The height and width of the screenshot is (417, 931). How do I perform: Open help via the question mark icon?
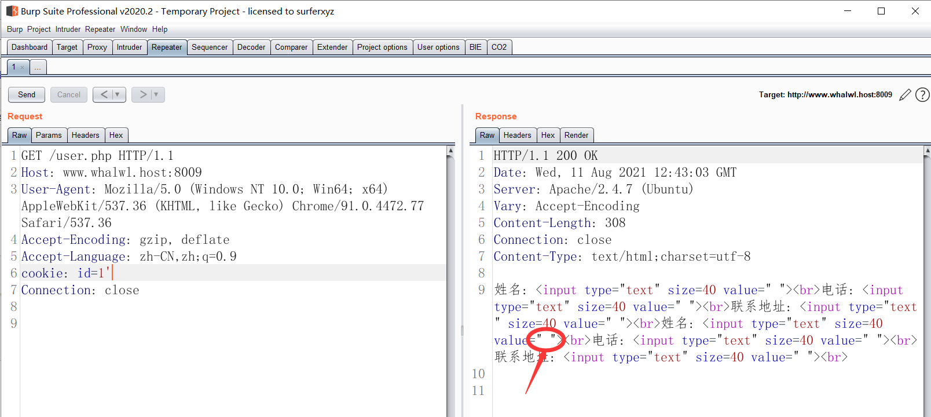point(922,94)
